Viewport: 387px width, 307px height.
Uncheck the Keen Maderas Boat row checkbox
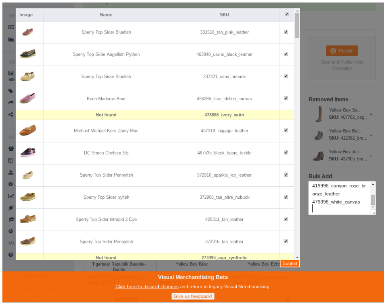(286, 98)
